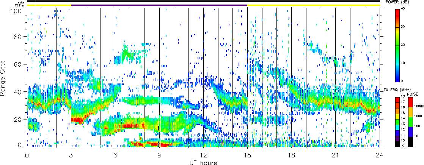Click orange swatch in NOISE colorbar
Viewport: 424px width, 165px height.
click(x=410, y=112)
